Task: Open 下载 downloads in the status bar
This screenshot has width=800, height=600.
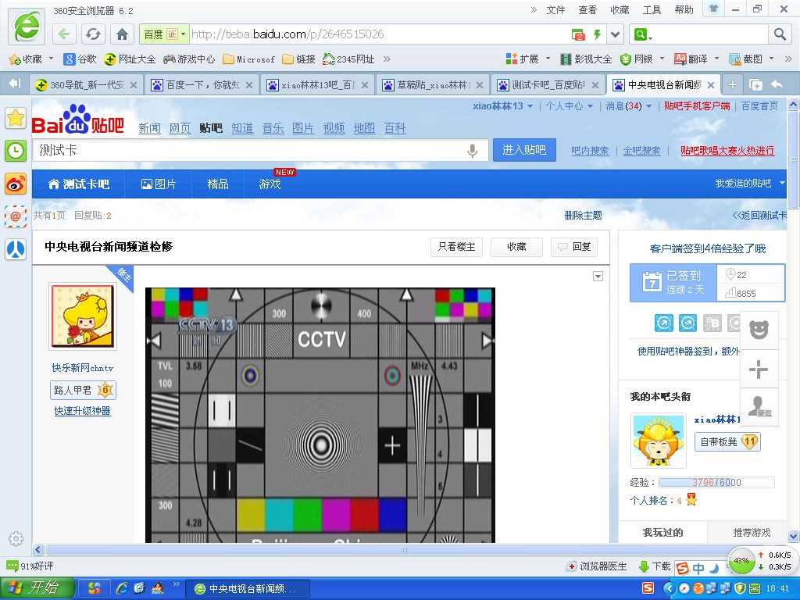Action: coord(655,566)
